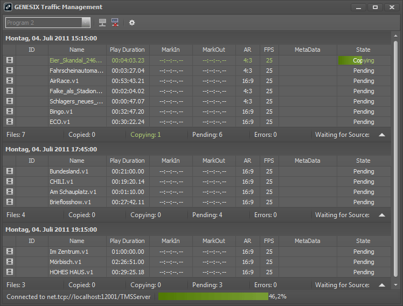Click the vertical scrollbar down arrow
This screenshot has width=403, height=306.
(396, 284)
